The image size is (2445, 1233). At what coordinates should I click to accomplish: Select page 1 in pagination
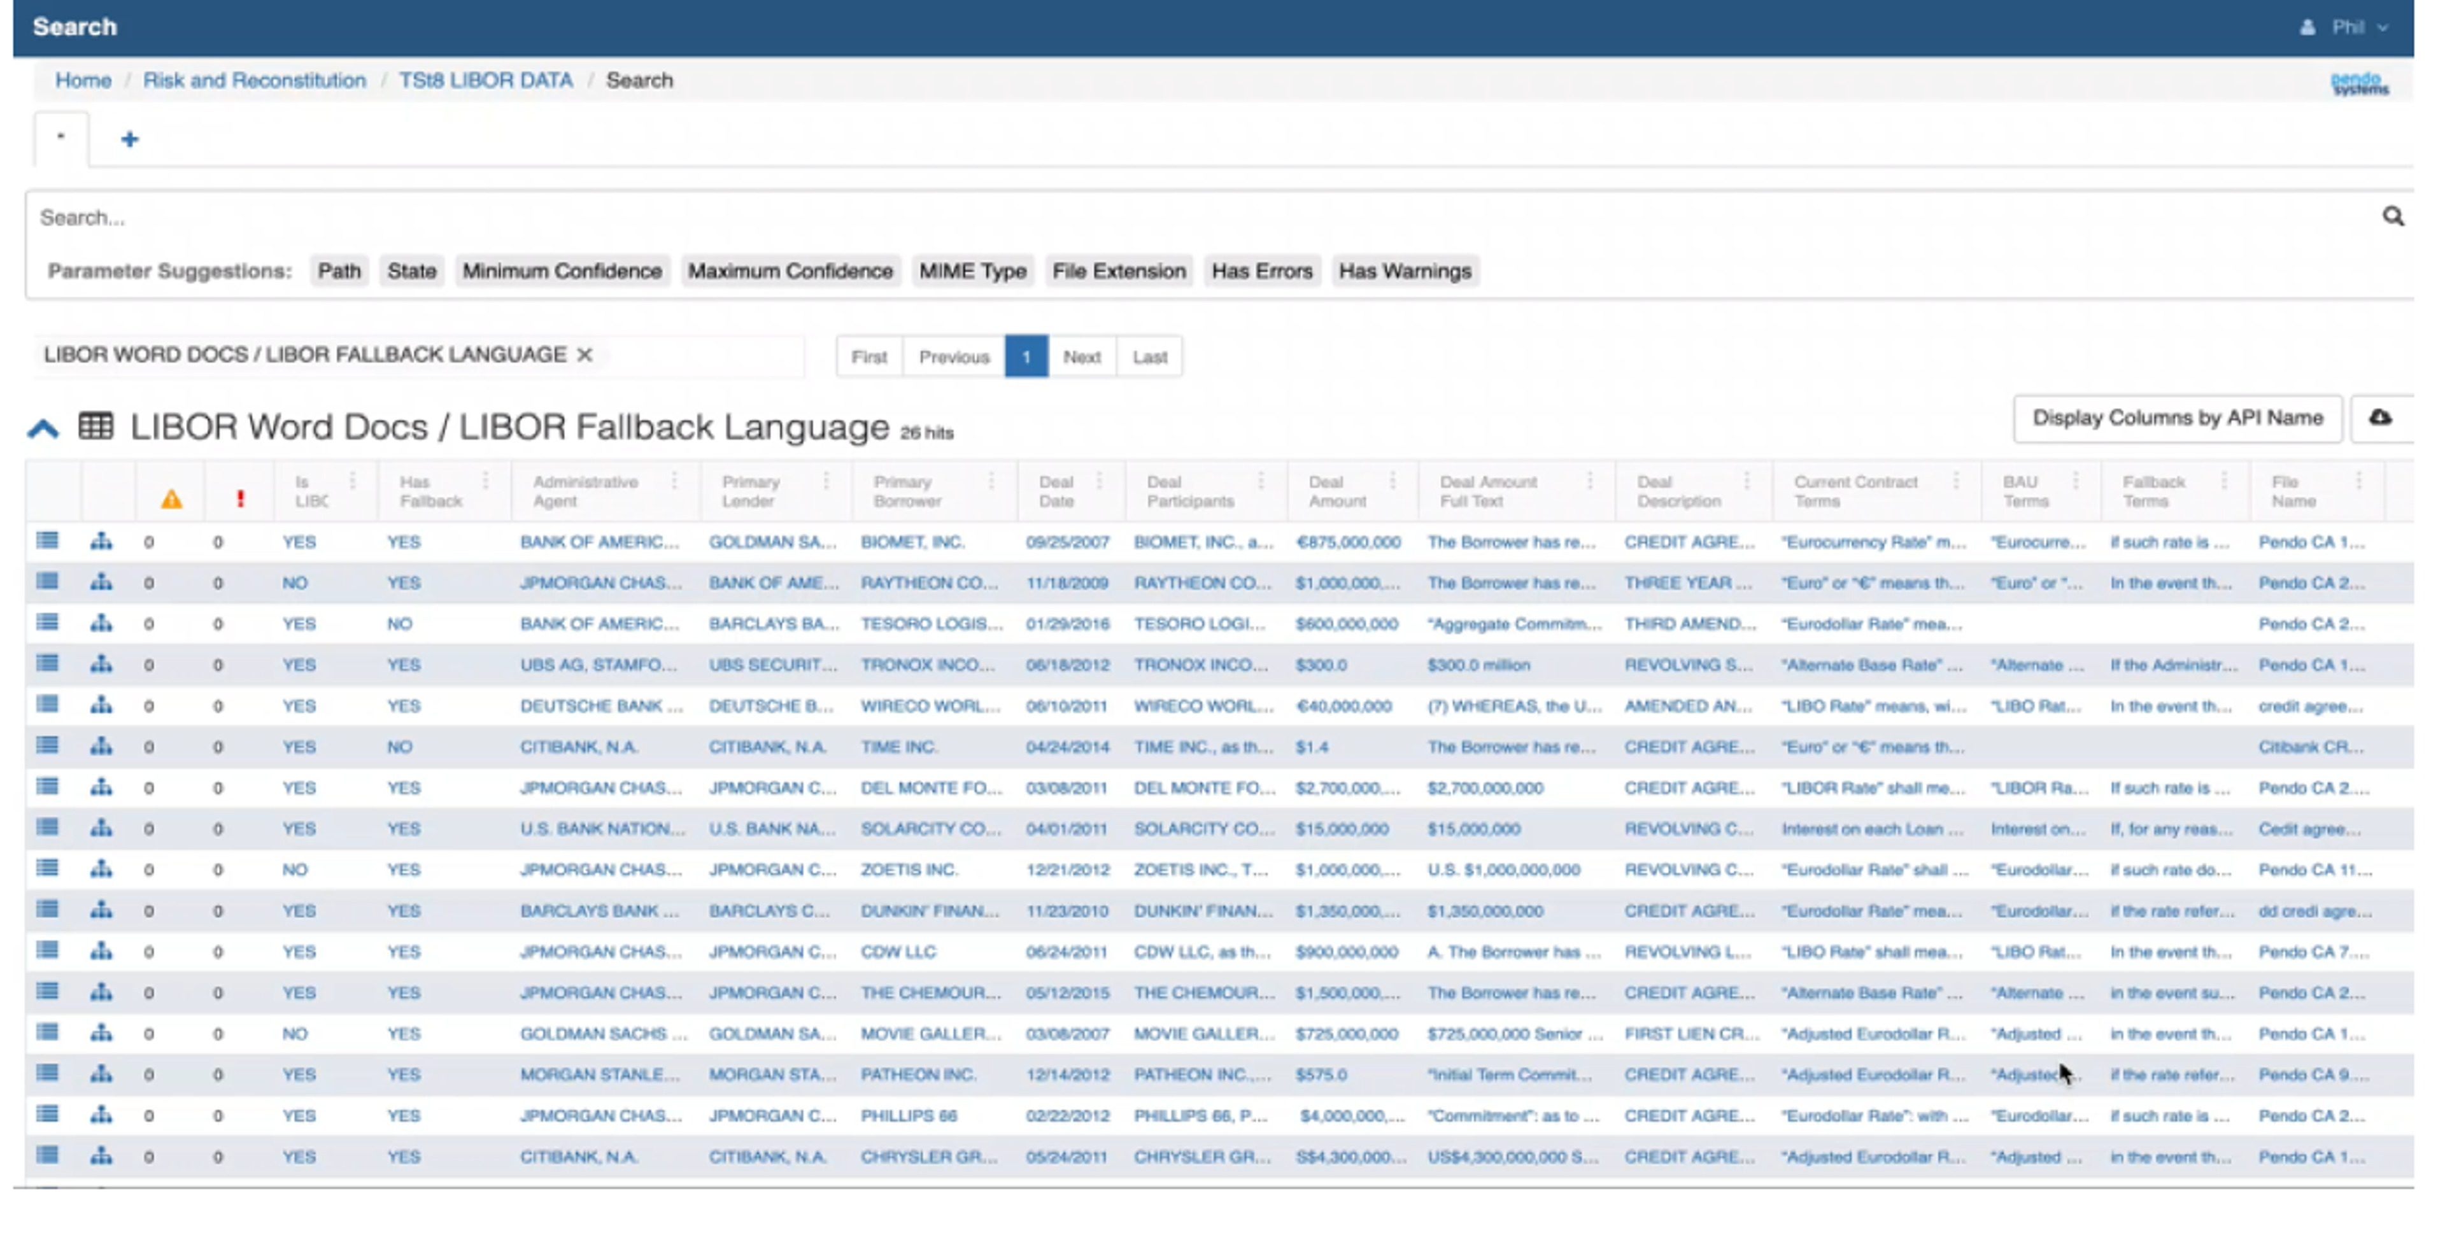tap(1026, 357)
